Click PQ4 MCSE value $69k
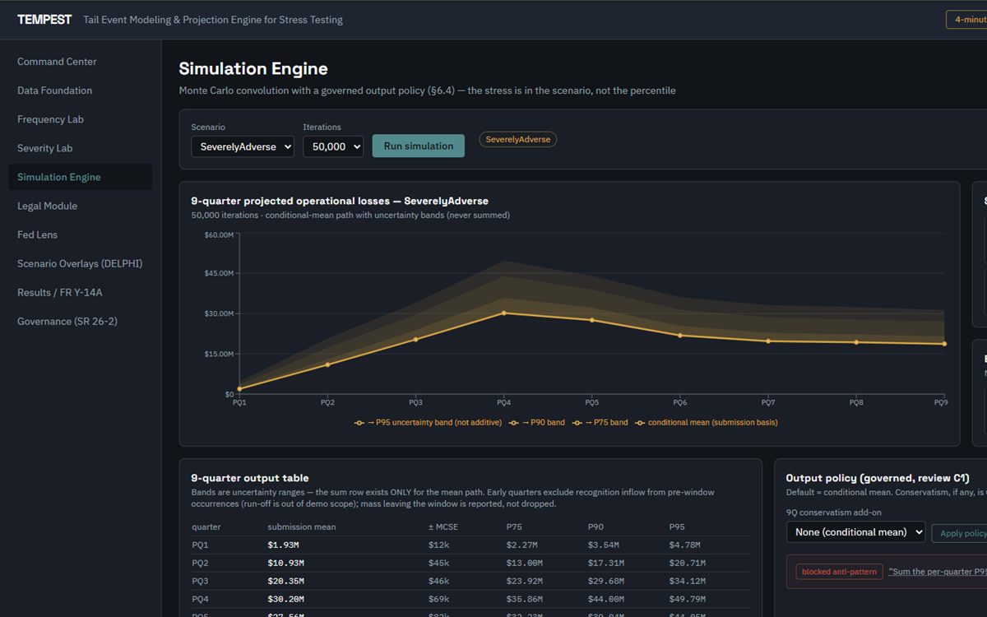The image size is (987, 617). 439,599
